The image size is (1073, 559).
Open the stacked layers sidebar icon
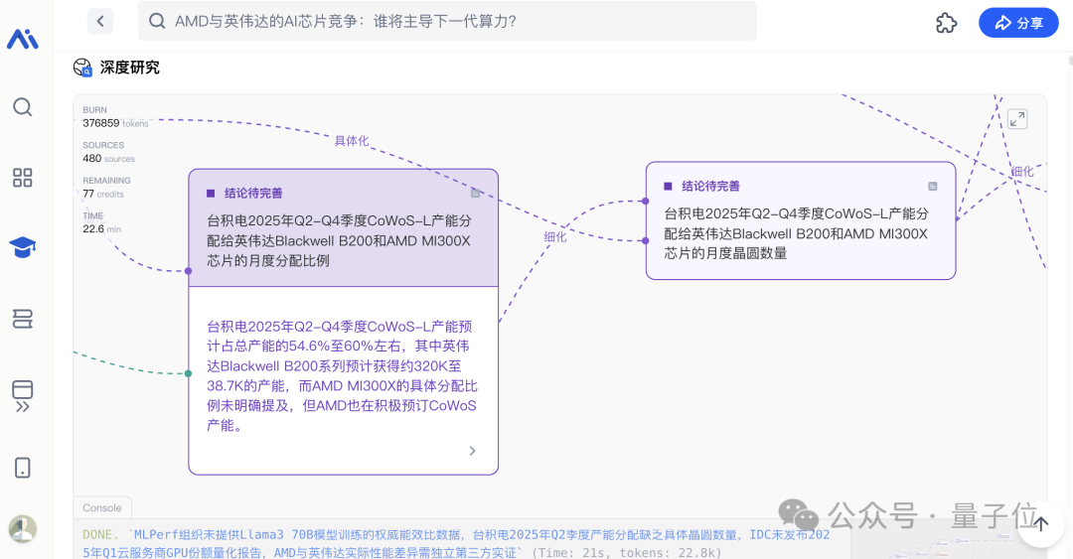click(22, 319)
